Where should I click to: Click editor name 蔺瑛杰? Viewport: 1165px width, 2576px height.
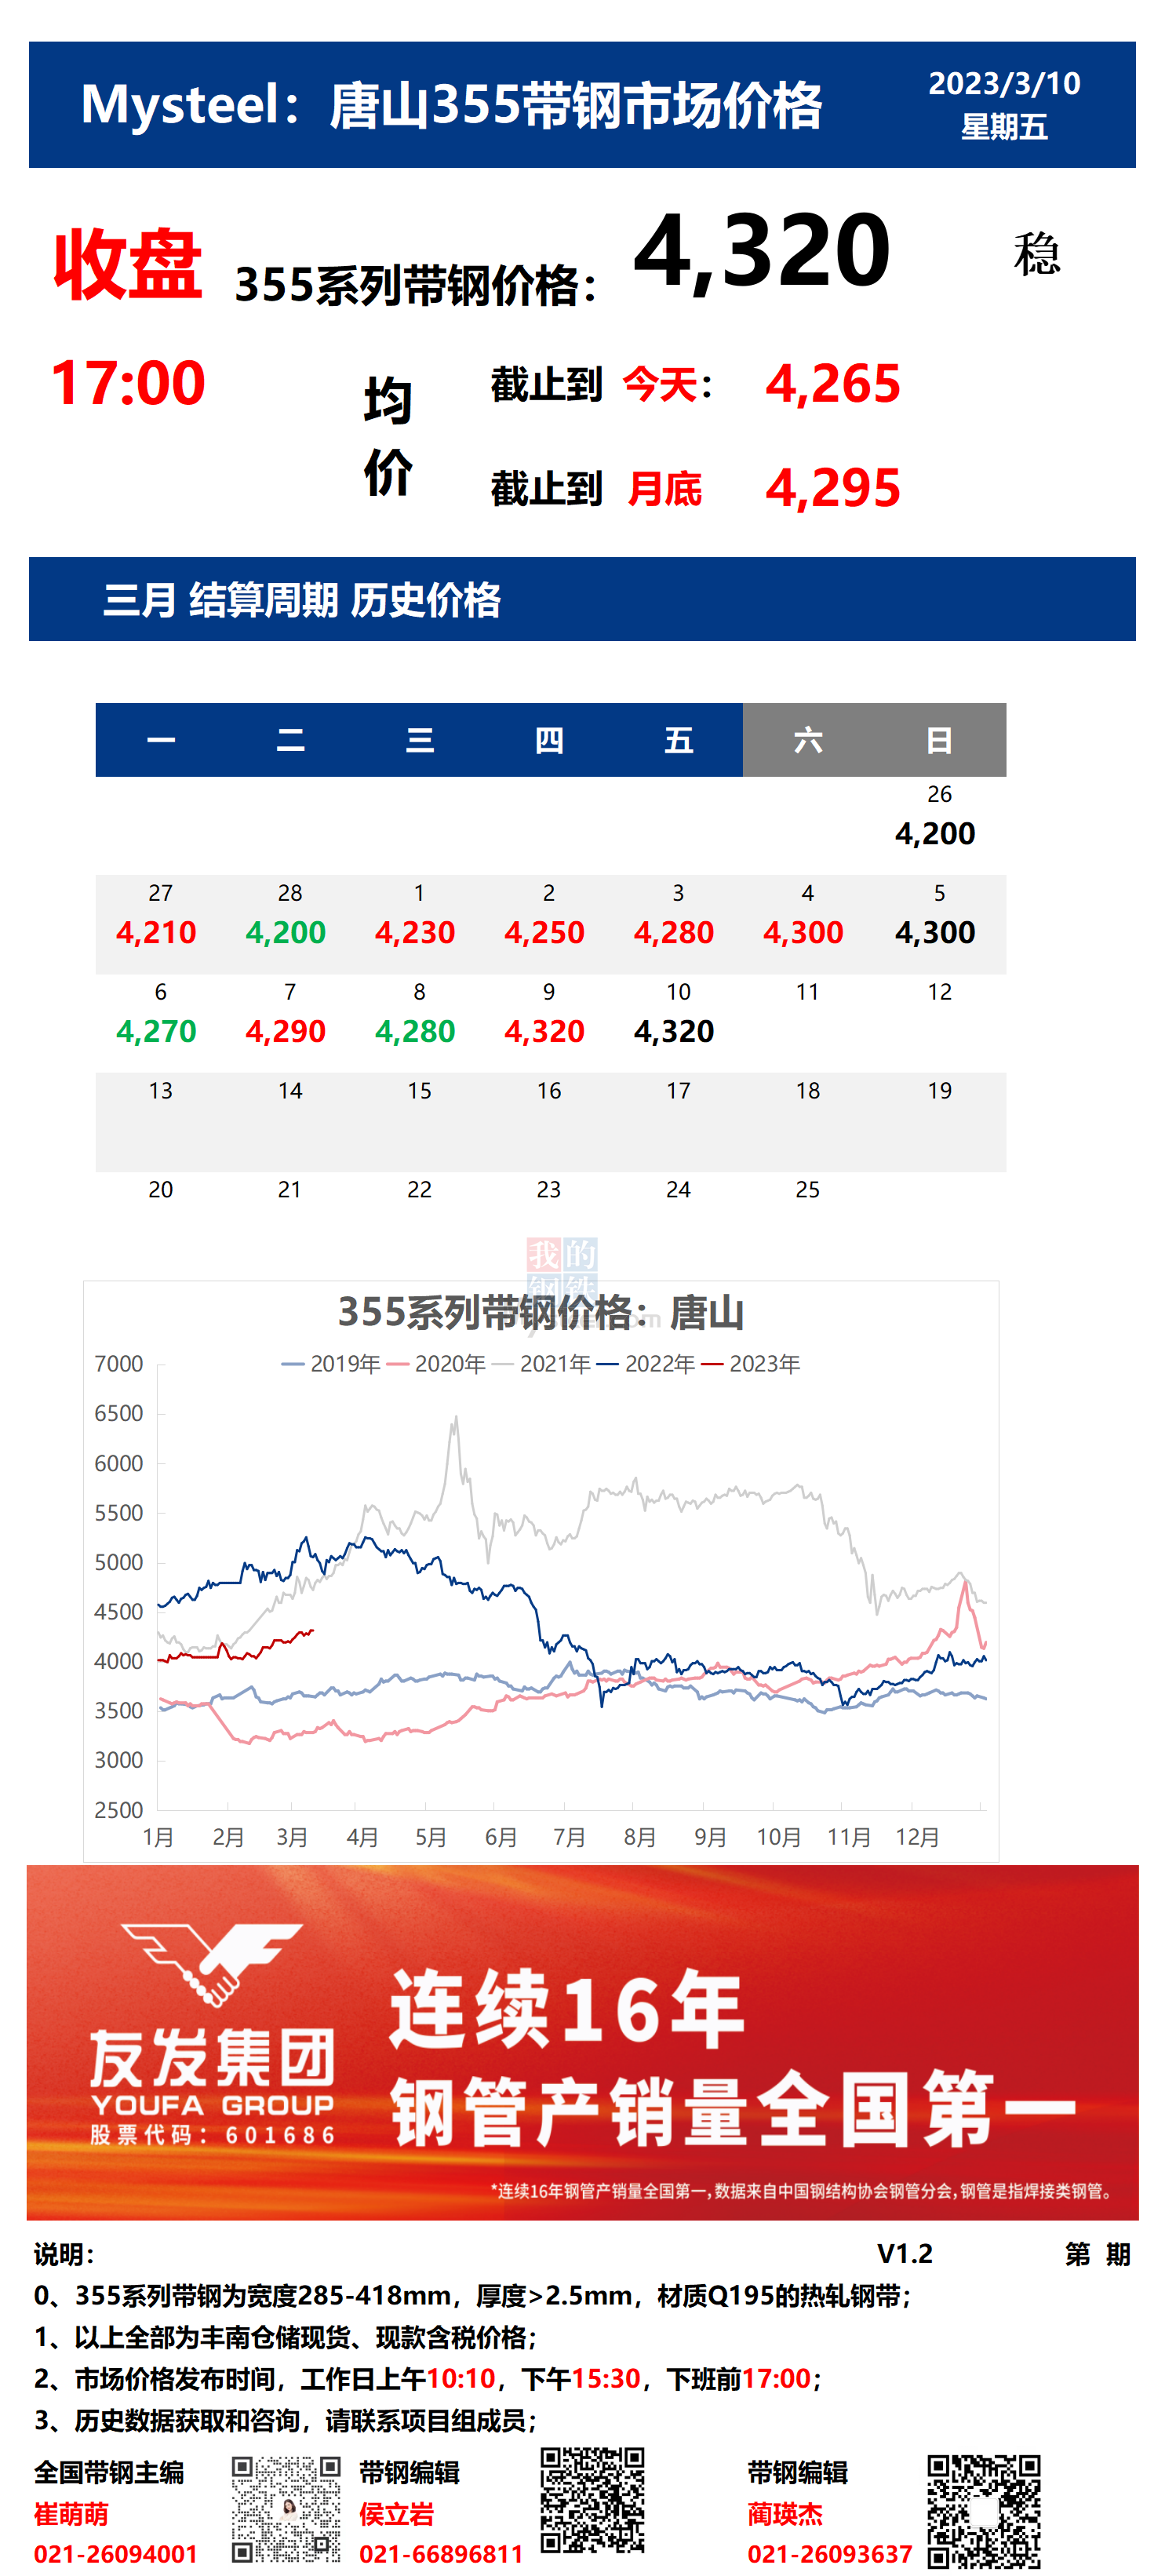point(785,2514)
